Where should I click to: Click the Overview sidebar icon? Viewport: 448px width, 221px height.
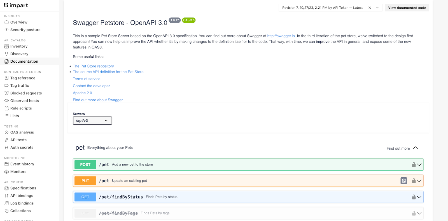pyautogui.click(x=6, y=22)
